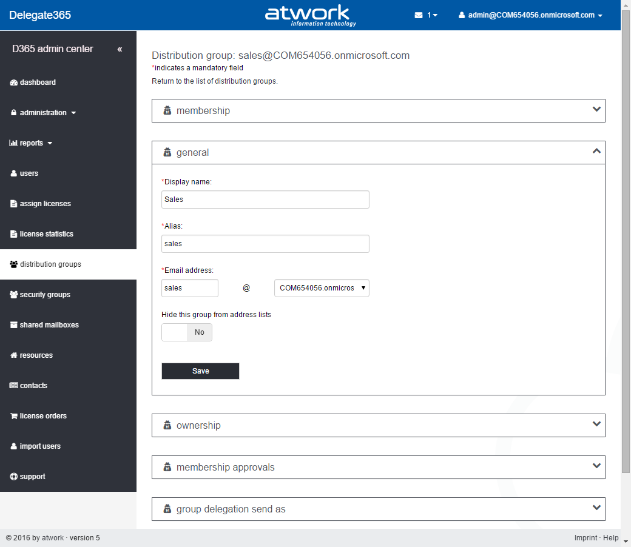Click the shared mailboxes archive icon
The image size is (631, 547).
pyautogui.click(x=14, y=325)
